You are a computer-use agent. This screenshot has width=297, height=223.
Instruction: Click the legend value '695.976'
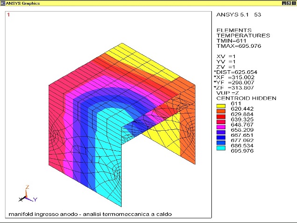pos(242,151)
